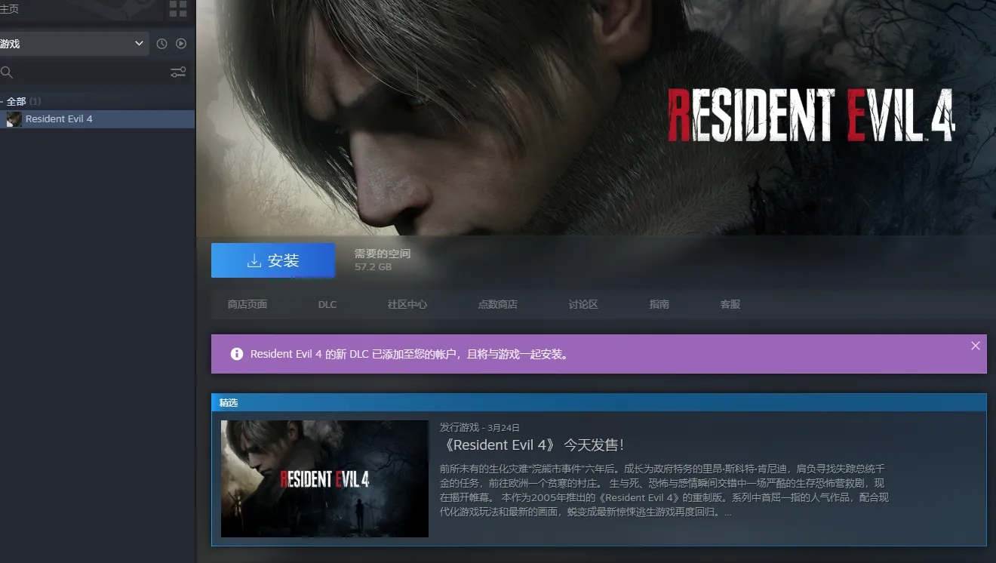The image size is (996, 563).
Task: Select Resident Evil 4 in library list
Action: tap(59, 119)
